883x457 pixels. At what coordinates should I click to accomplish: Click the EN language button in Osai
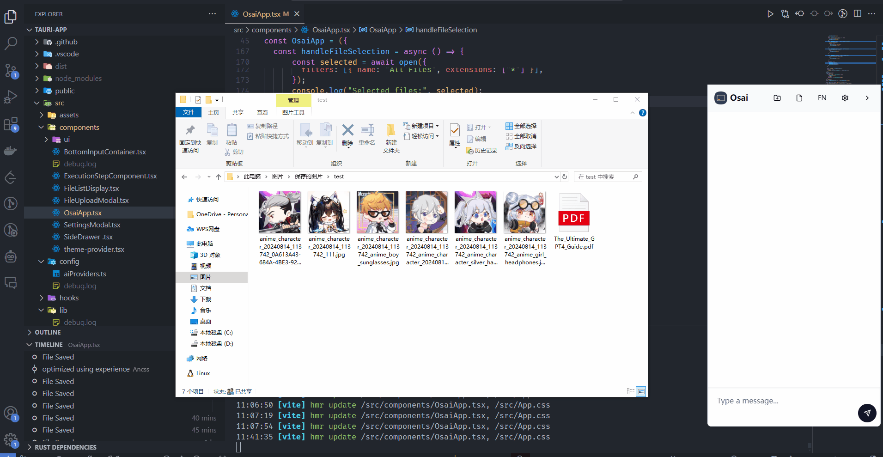pos(822,97)
